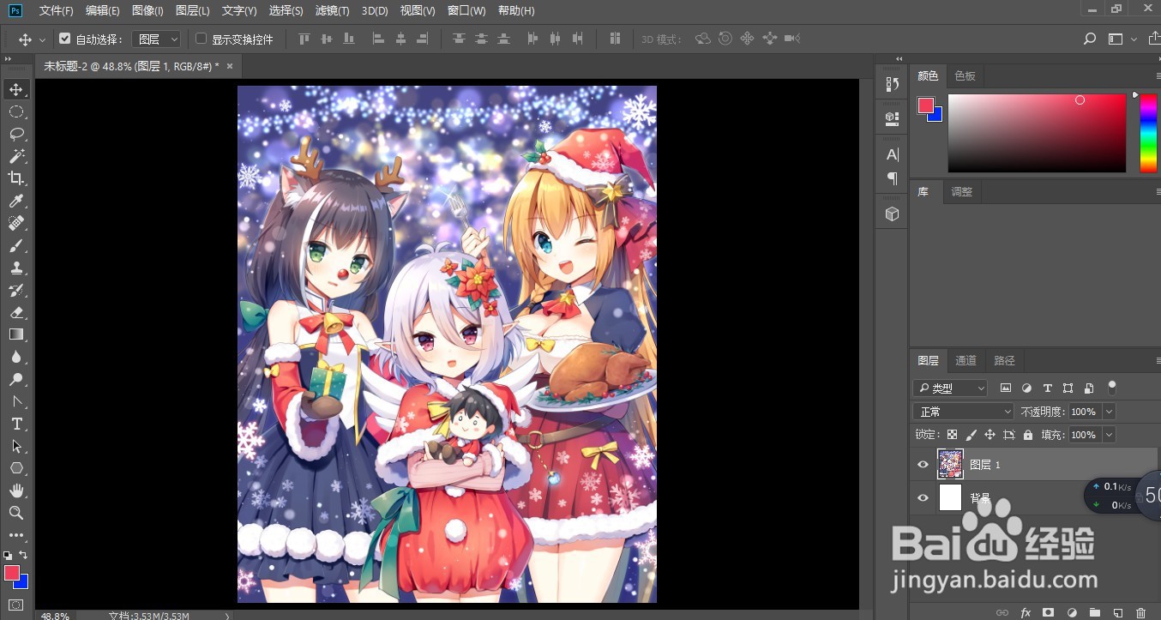Select the Blur tool
The image size is (1161, 620).
pyautogui.click(x=16, y=357)
